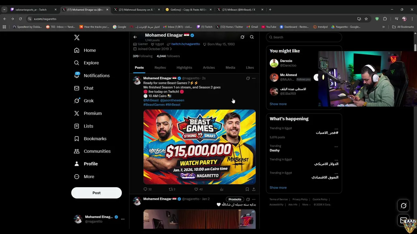Image resolution: width=417 pixels, height=234 pixels.
Task: Click the reply icon with 32 replies
Action: pyautogui.click(x=145, y=189)
